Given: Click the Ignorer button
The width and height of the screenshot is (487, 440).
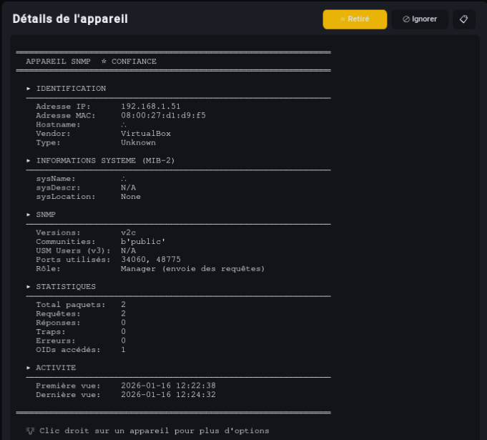Looking at the screenshot, I should pyautogui.click(x=420, y=19).
